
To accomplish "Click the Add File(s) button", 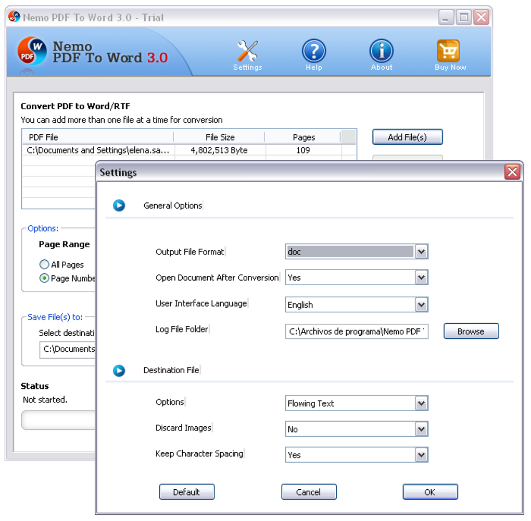I will [x=408, y=137].
